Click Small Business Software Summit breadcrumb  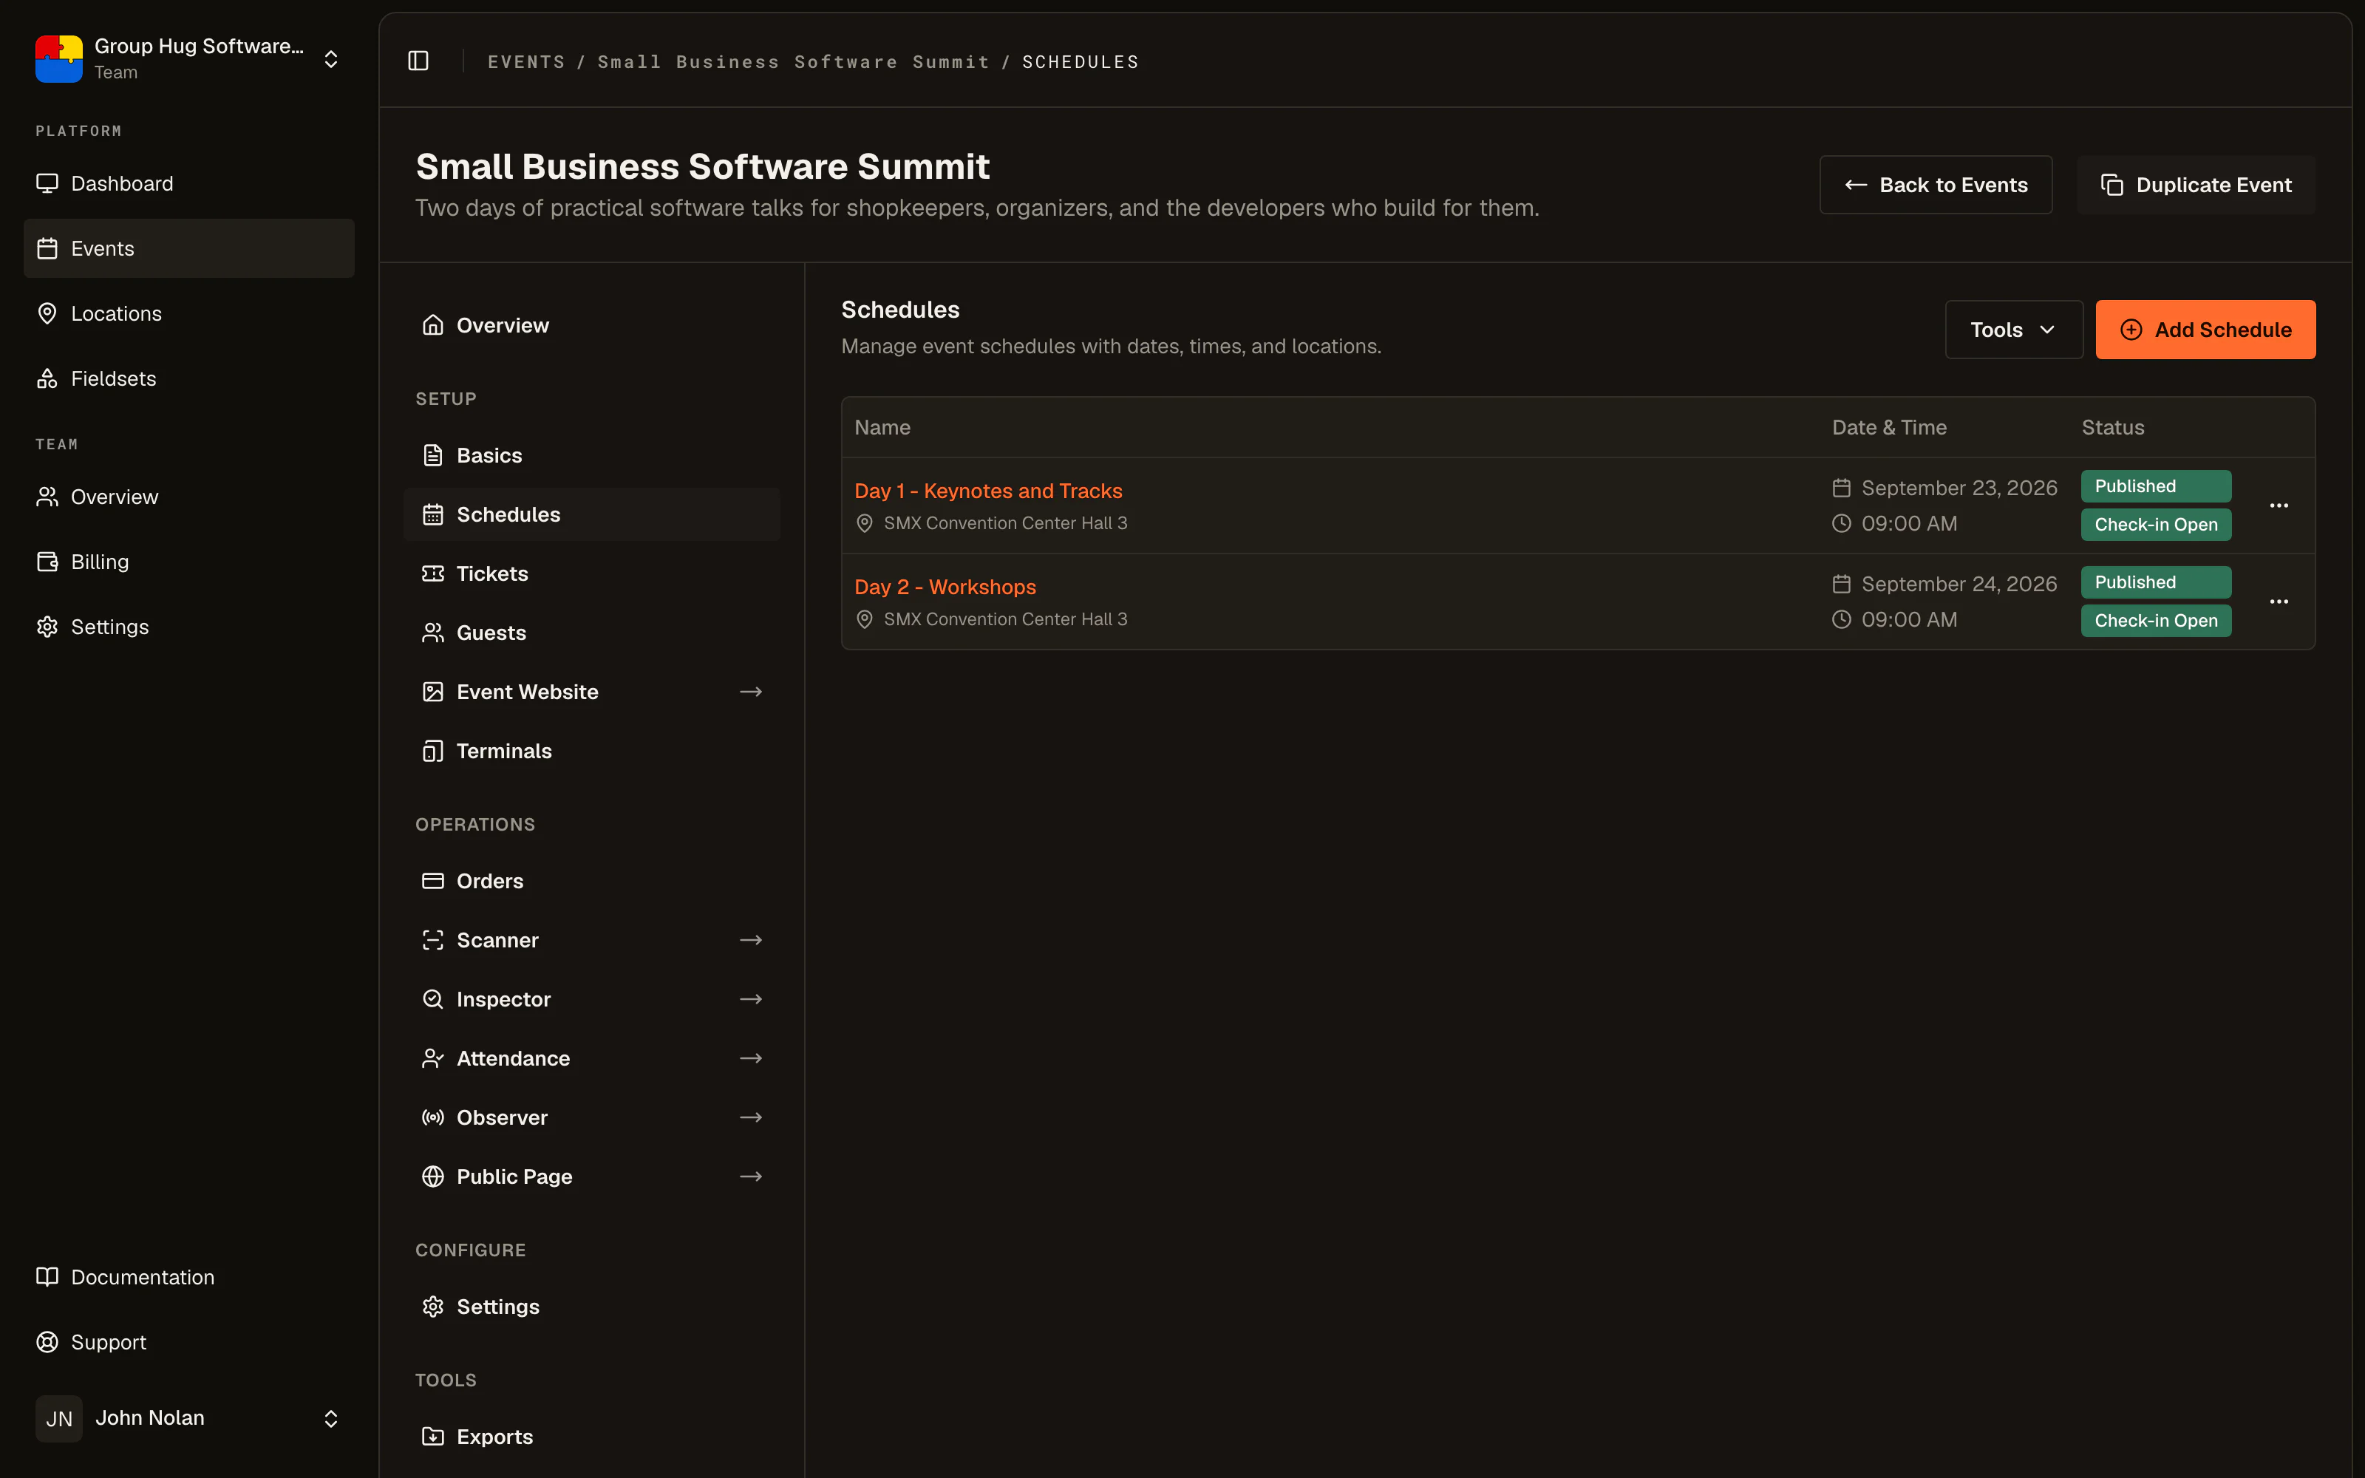click(x=794, y=61)
